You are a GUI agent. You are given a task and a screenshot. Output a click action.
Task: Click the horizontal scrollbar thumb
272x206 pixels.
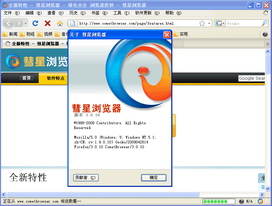(x=103, y=195)
